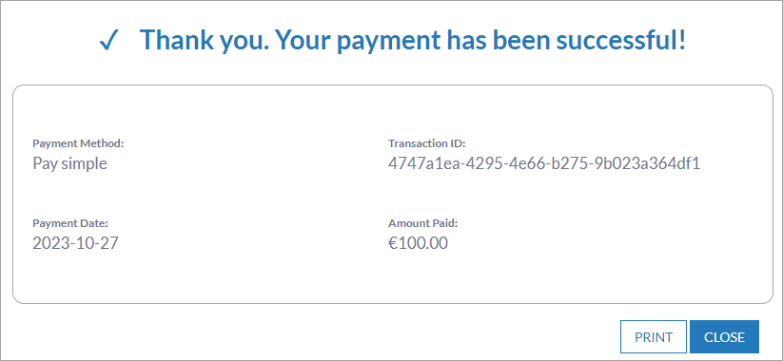Click the Transaction ID label
This screenshot has height=361, width=783.
pyautogui.click(x=426, y=143)
